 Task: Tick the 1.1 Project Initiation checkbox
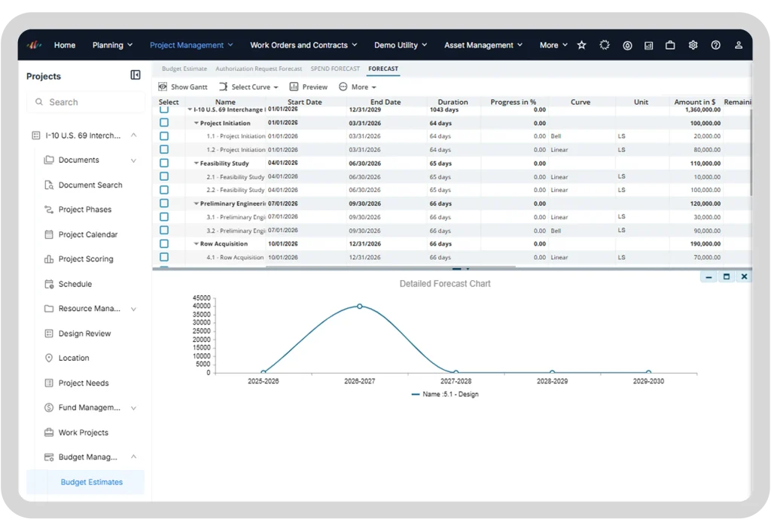point(164,136)
